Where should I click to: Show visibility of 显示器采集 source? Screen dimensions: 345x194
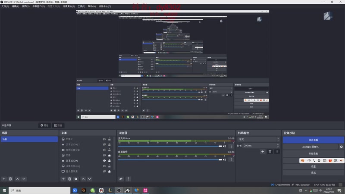(x=104, y=171)
